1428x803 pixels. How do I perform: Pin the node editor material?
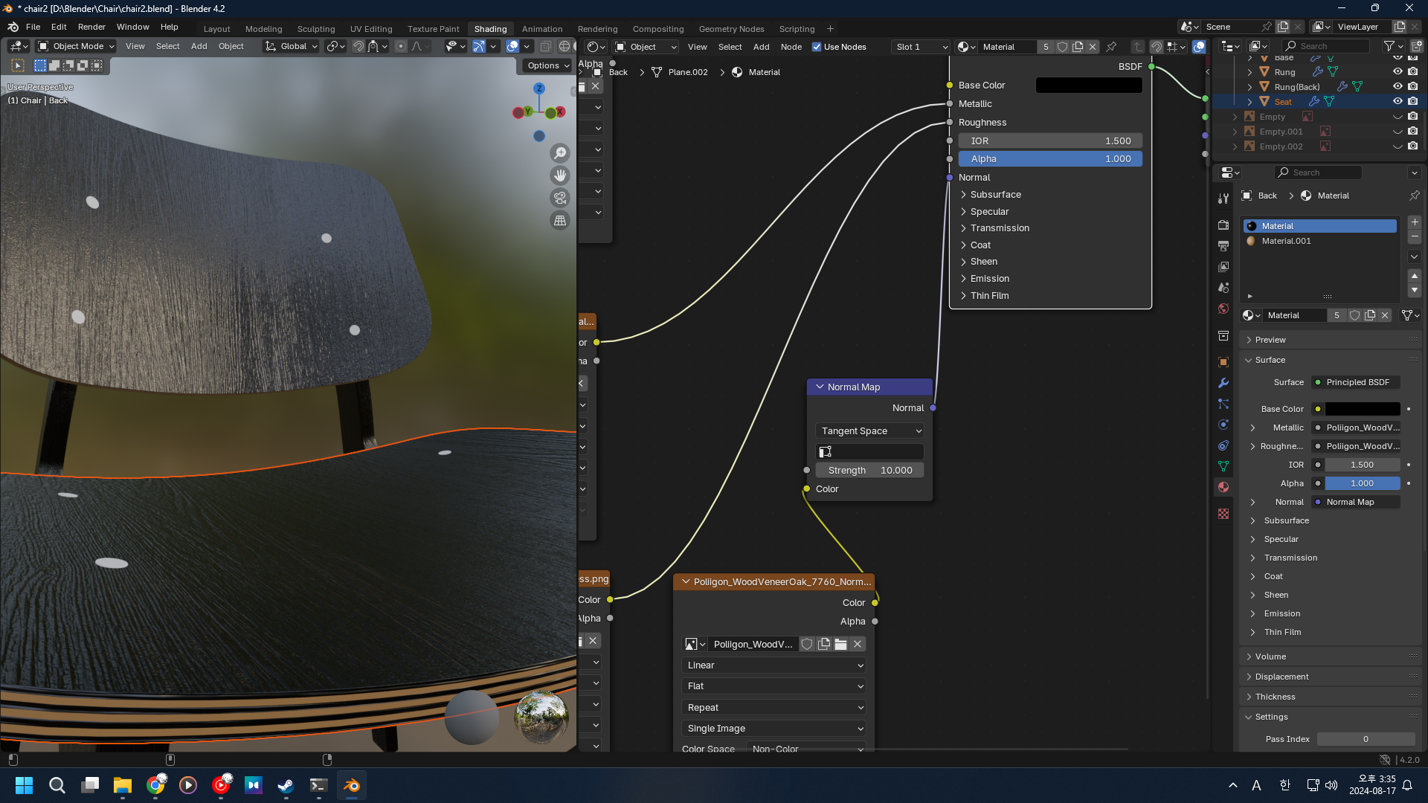(1111, 47)
